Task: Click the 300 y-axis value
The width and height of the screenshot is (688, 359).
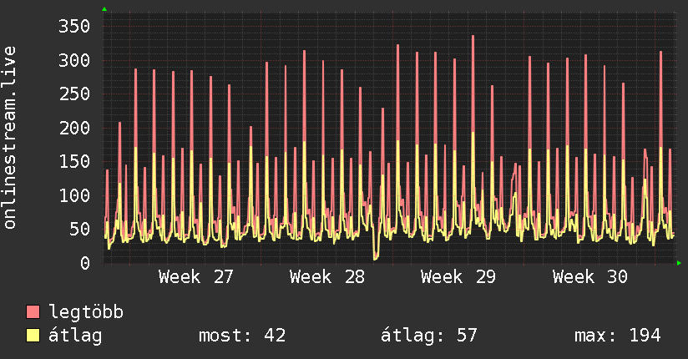Action: click(x=74, y=61)
